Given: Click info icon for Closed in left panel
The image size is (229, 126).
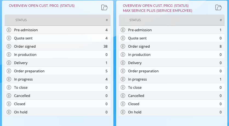Looking at the screenshot, I should click(9, 104).
